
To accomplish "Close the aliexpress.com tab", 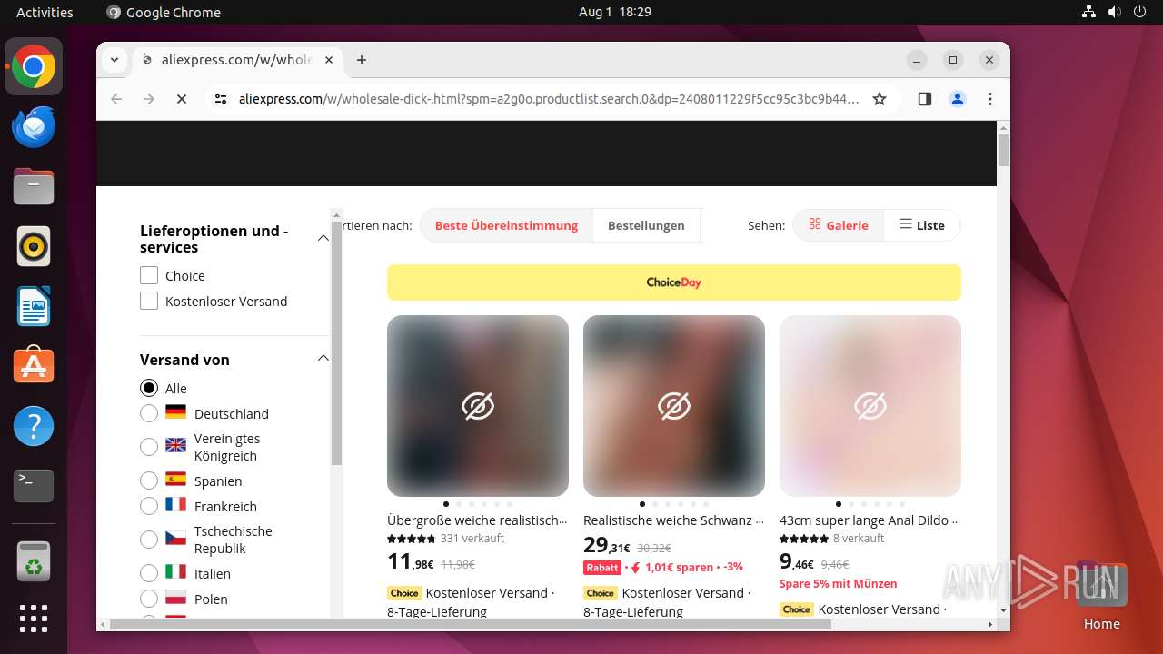I will [329, 60].
